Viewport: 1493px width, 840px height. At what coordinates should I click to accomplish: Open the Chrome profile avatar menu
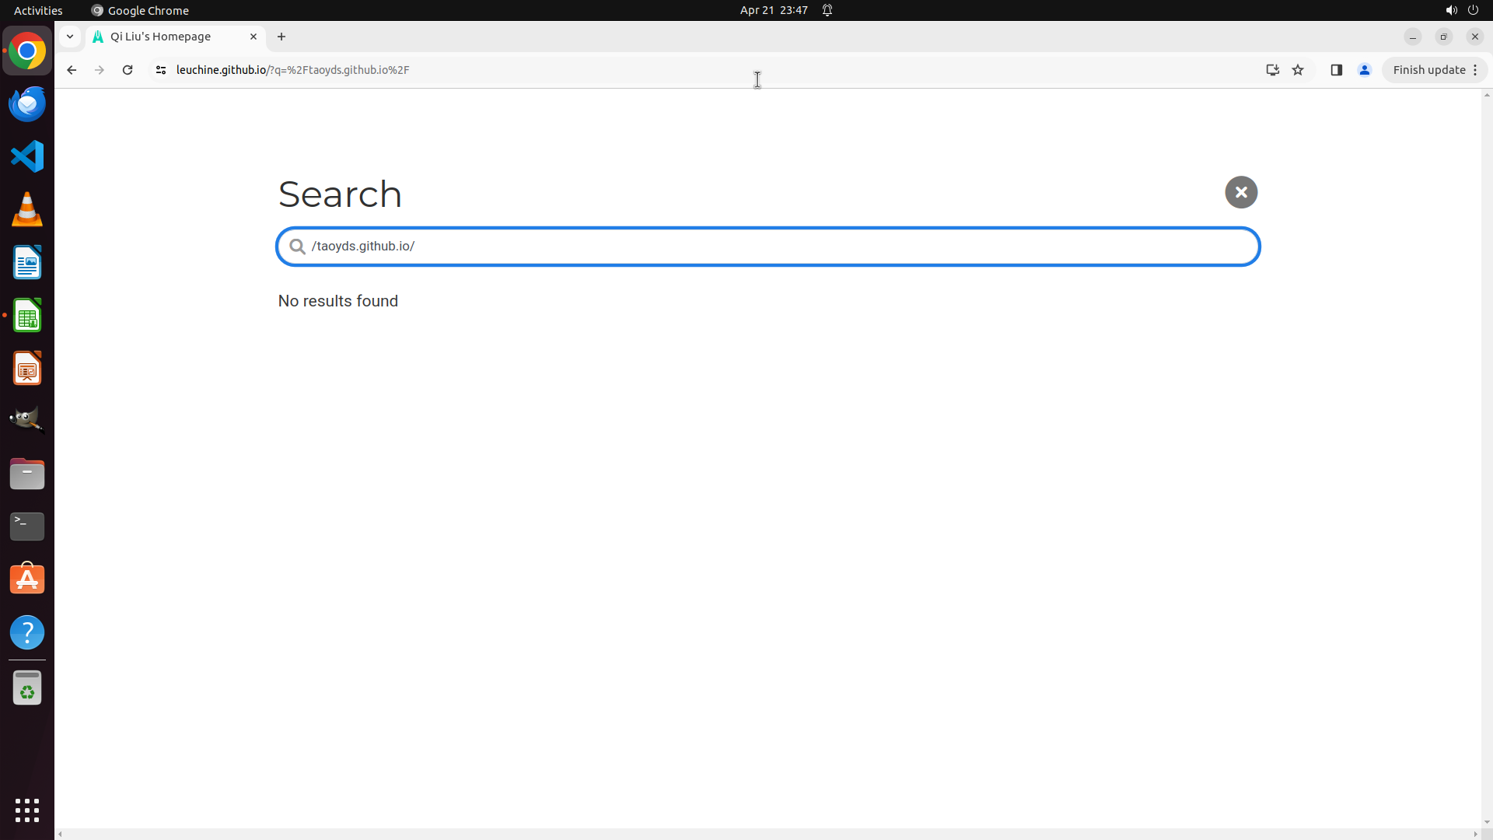point(1364,70)
